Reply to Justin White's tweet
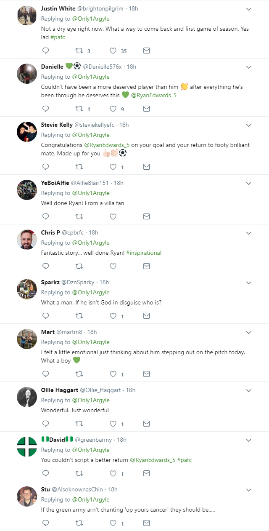The height and width of the screenshot is (531, 269). pos(46,51)
